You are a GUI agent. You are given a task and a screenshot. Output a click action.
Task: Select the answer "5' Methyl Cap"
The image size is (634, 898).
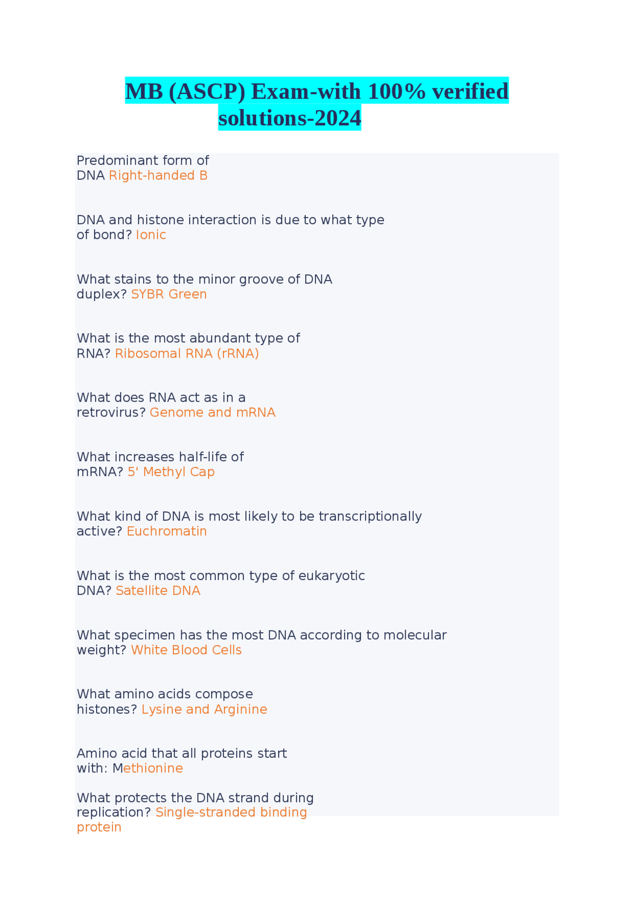pos(171,472)
